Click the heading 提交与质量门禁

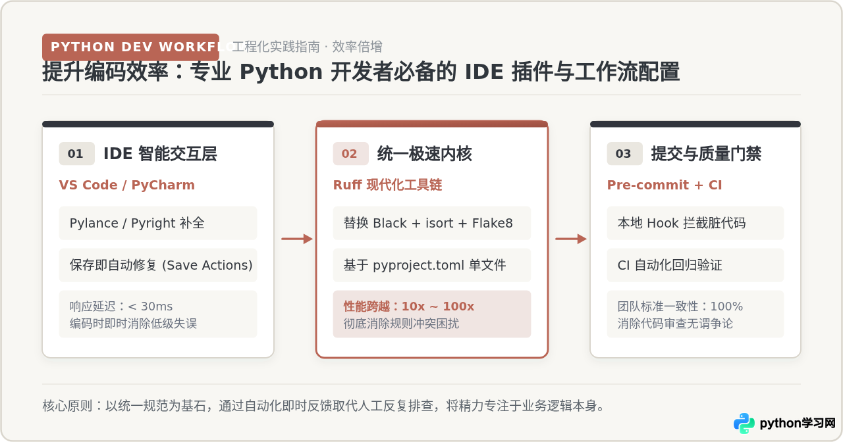(x=706, y=154)
